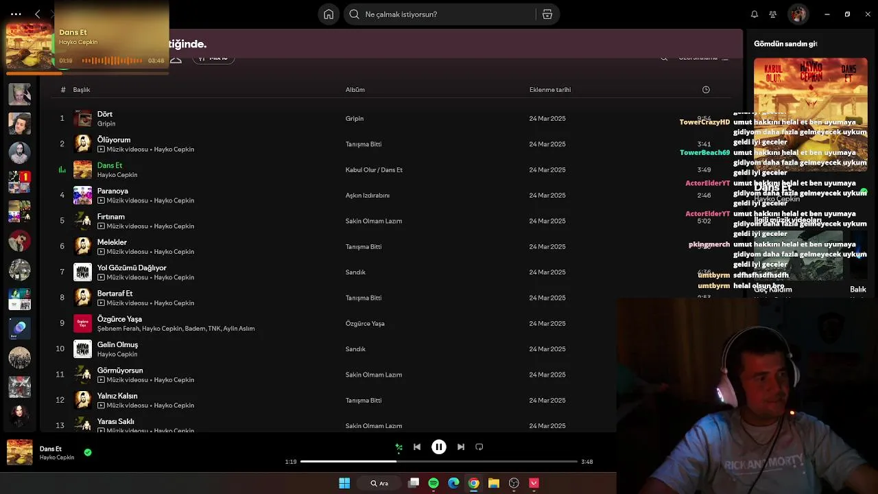Go to Spotify Home via house icon

click(329, 14)
